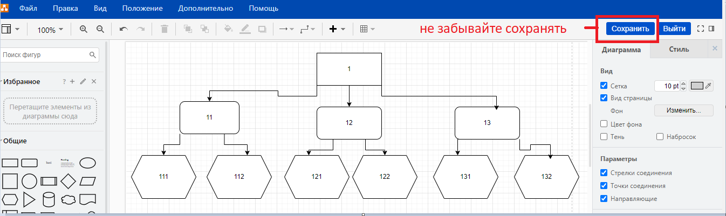Open the insert plus dropdown
726x216 pixels.
coord(337,29)
